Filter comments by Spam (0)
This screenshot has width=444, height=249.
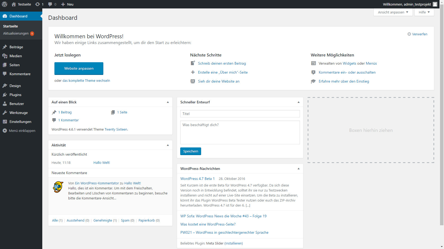tap(128, 220)
